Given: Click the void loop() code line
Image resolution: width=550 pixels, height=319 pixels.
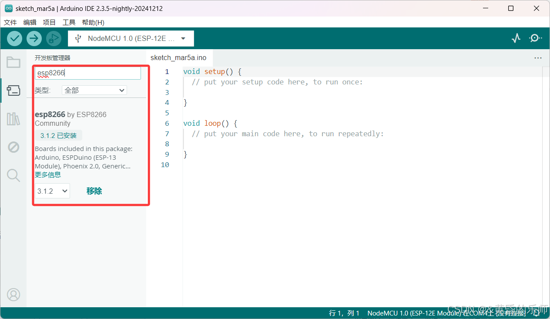Looking at the screenshot, I should click(210, 123).
